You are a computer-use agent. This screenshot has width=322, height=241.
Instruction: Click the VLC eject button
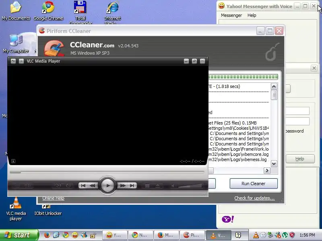(x=157, y=186)
